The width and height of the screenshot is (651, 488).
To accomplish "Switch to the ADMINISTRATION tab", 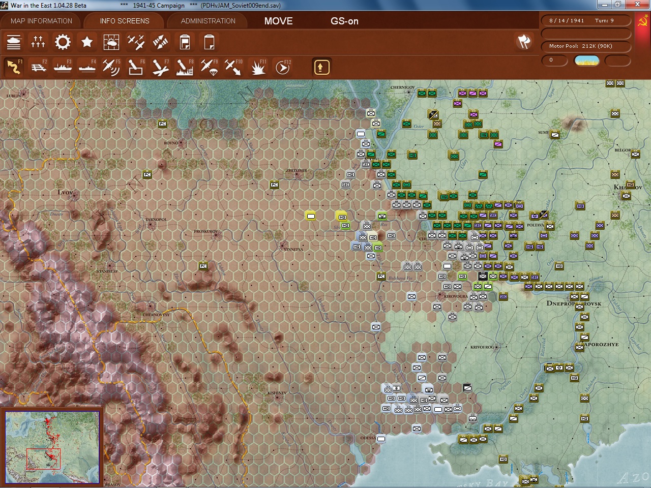I will tap(208, 21).
